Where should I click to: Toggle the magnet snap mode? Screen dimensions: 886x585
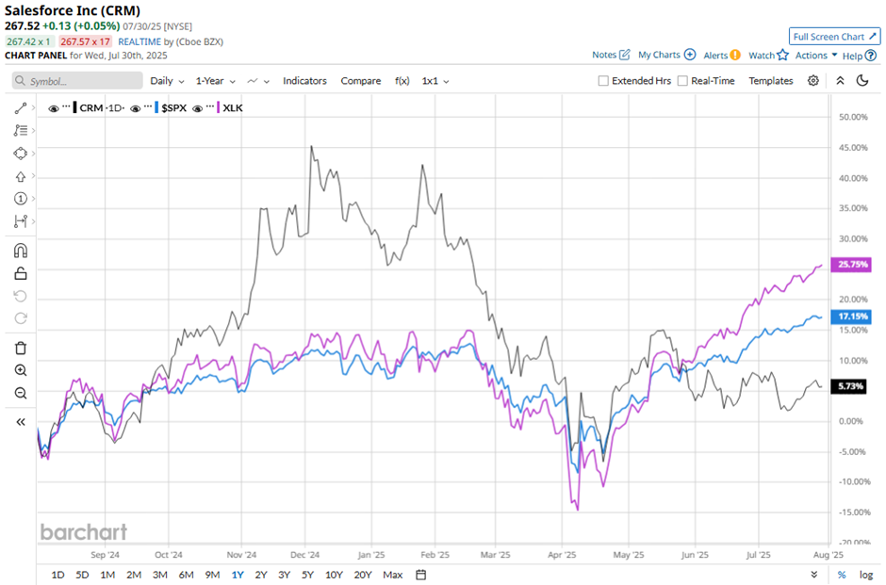tap(21, 251)
